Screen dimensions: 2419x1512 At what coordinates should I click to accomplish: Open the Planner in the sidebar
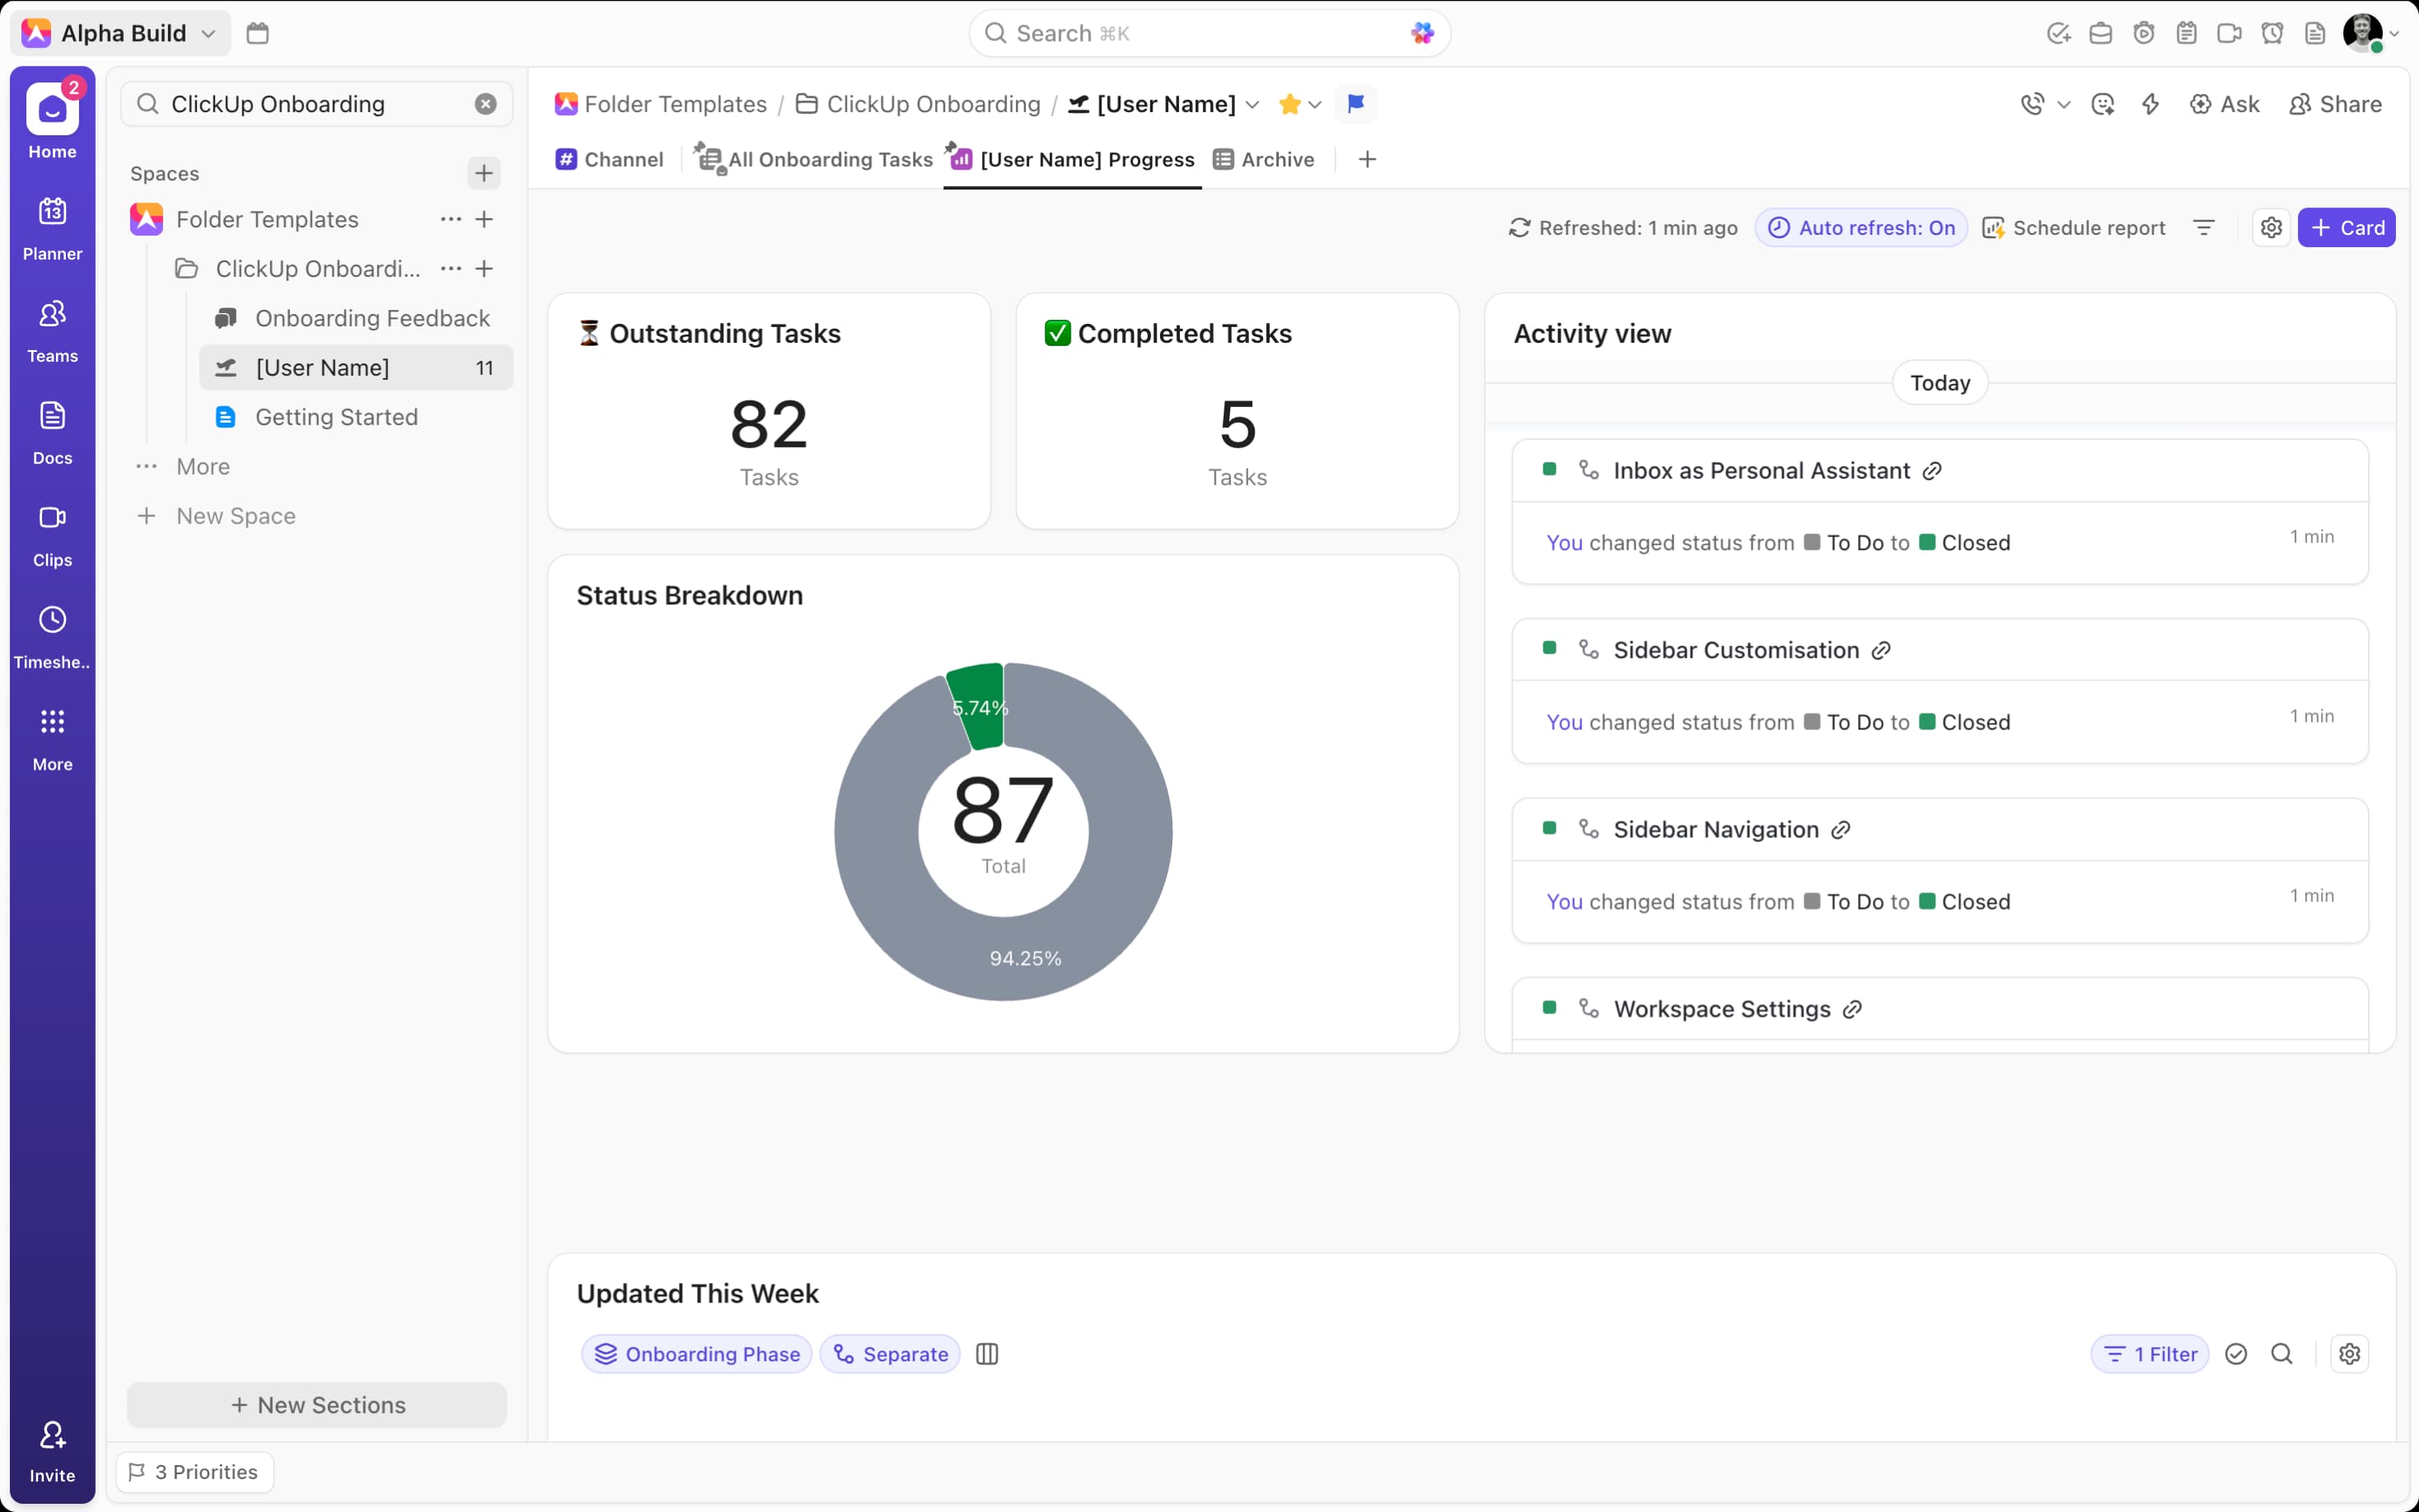click(52, 228)
